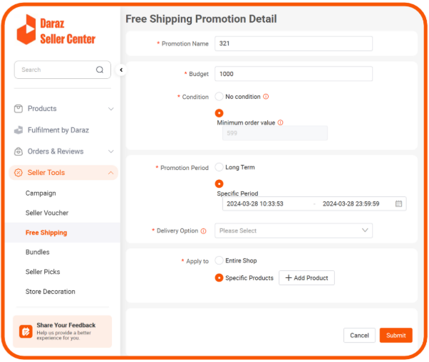This screenshot has height=362, width=429.
Task: Select Entire Shop radio option
Action: pos(219,260)
